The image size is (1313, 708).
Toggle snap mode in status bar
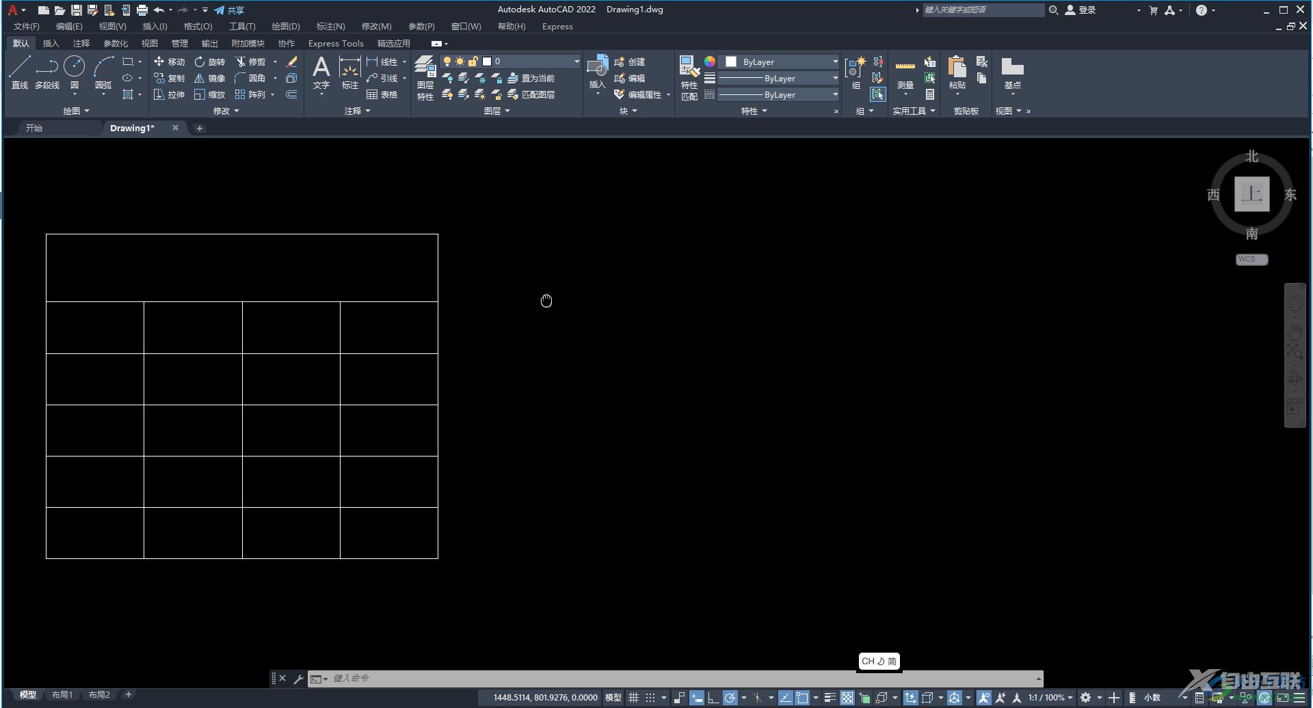click(650, 698)
